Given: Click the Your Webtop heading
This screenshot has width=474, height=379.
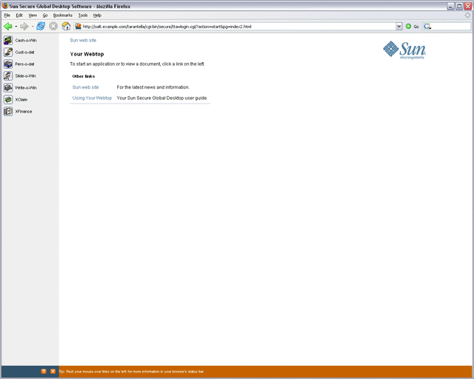Looking at the screenshot, I should click(x=87, y=54).
